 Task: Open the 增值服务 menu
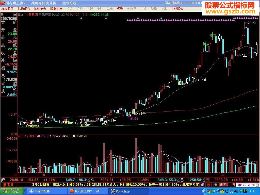click(x=7, y=9)
